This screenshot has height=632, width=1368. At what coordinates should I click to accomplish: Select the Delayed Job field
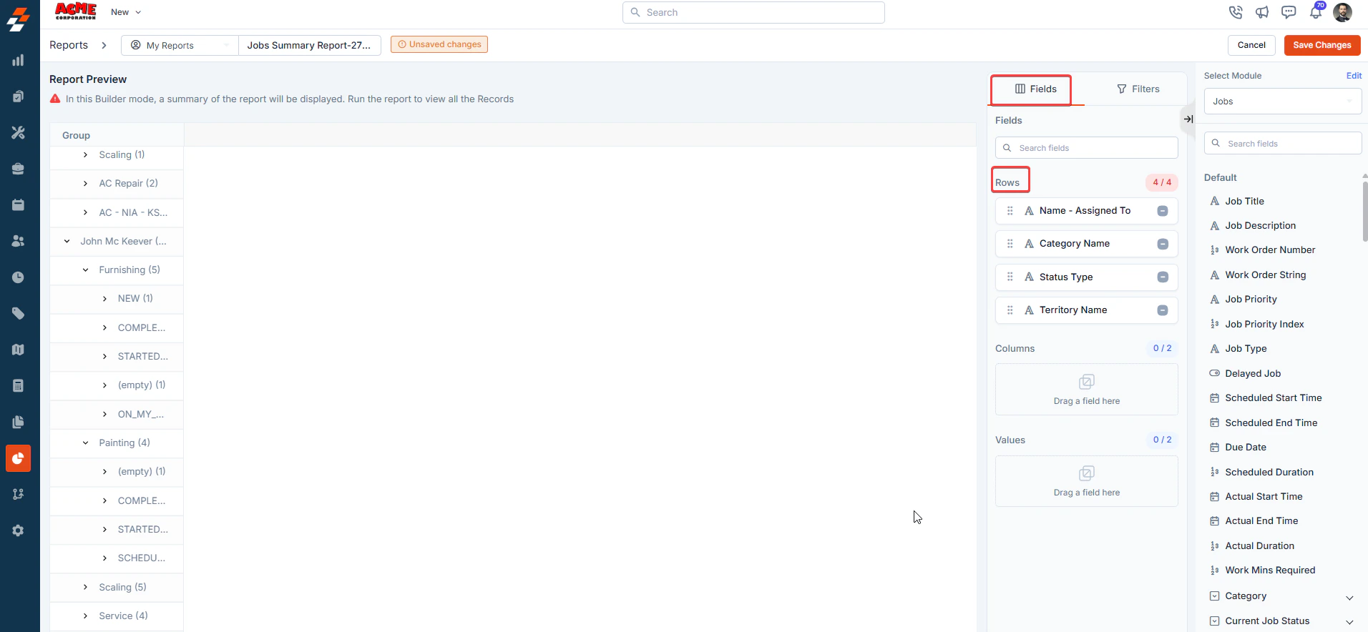[x=1253, y=374]
